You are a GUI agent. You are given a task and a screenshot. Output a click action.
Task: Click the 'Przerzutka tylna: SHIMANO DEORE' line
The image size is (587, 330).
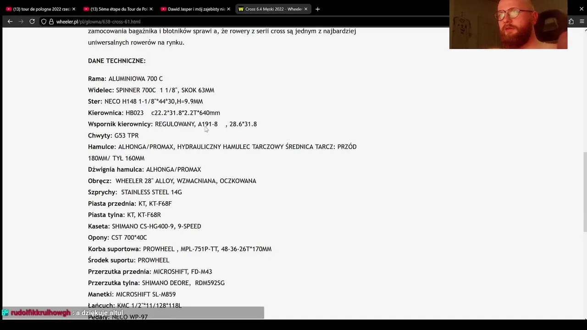pyautogui.click(x=156, y=283)
